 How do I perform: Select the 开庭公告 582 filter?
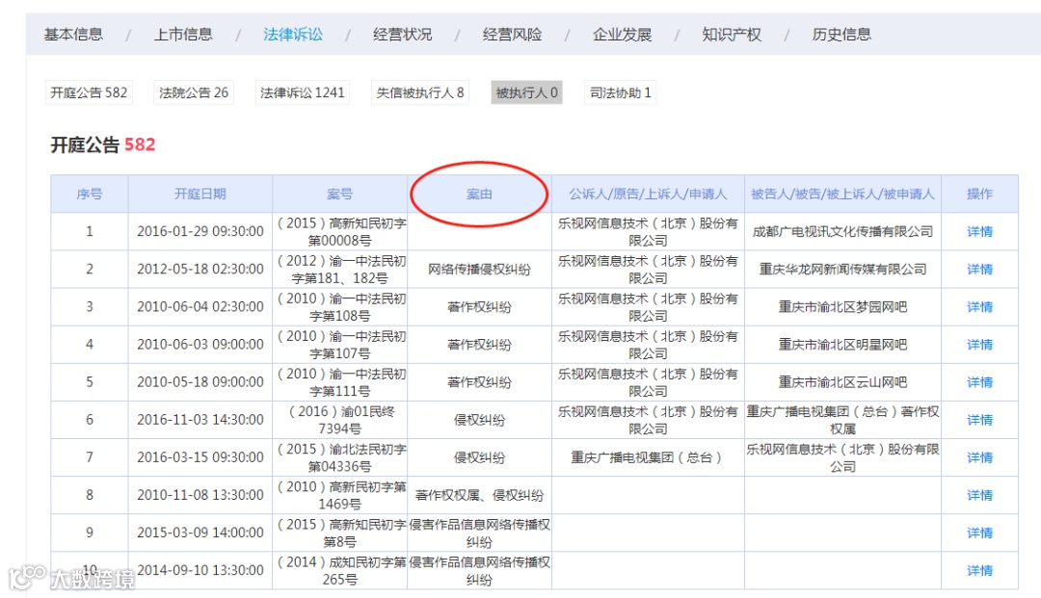coord(89,92)
